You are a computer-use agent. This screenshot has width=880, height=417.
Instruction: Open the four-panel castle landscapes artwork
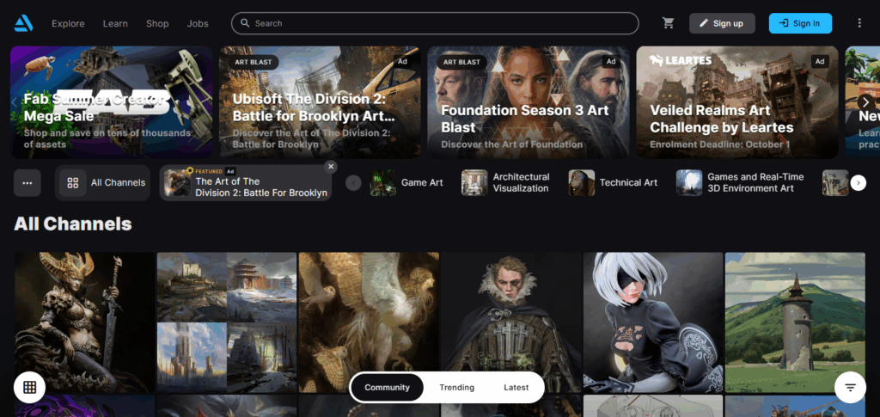(227, 322)
